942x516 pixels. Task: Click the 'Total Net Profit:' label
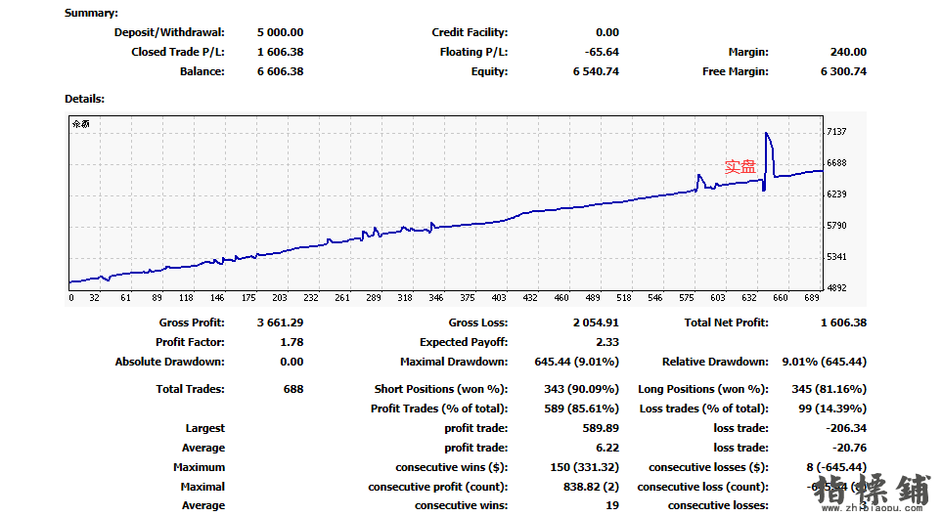click(x=727, y=322)
